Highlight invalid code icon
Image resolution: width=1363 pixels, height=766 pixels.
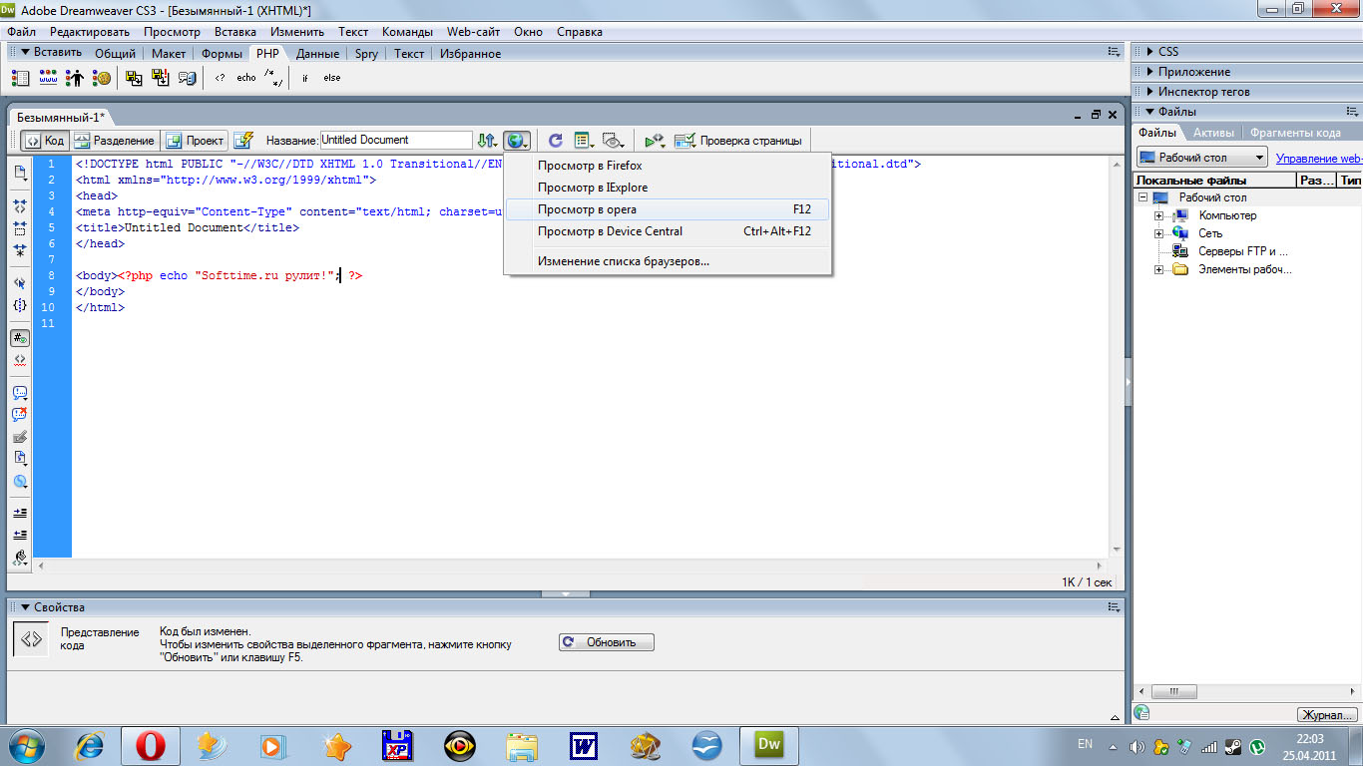click(x=20, y=360)
